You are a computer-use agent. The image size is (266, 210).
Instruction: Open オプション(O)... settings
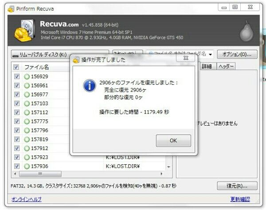point(237,54)
